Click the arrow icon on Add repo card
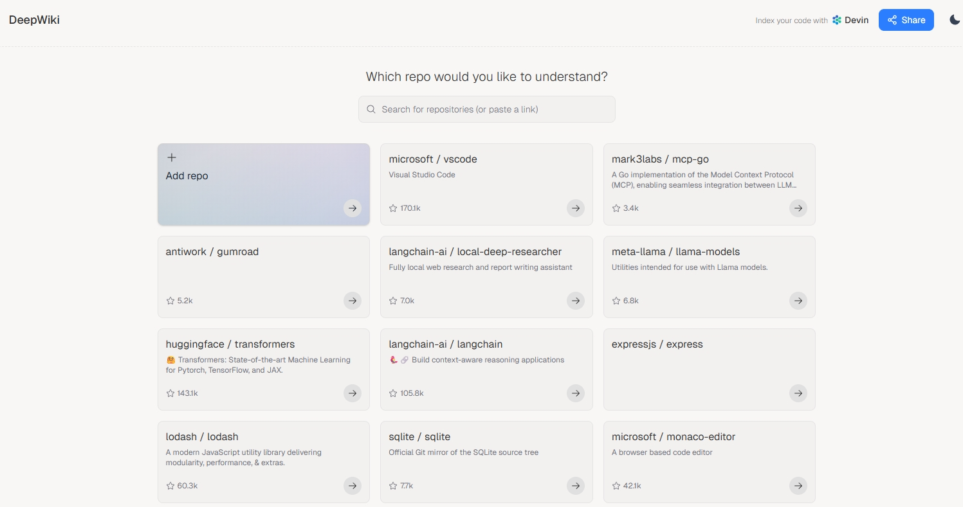The width and height of the screenshot is (963, 507). pyautogui.click(x=352, y=208)
